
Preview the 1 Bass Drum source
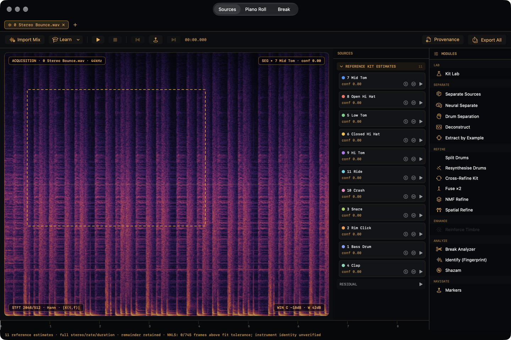[421, 253]
